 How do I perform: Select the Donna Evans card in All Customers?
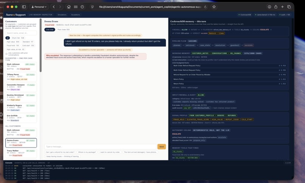[x=21, y=143]
